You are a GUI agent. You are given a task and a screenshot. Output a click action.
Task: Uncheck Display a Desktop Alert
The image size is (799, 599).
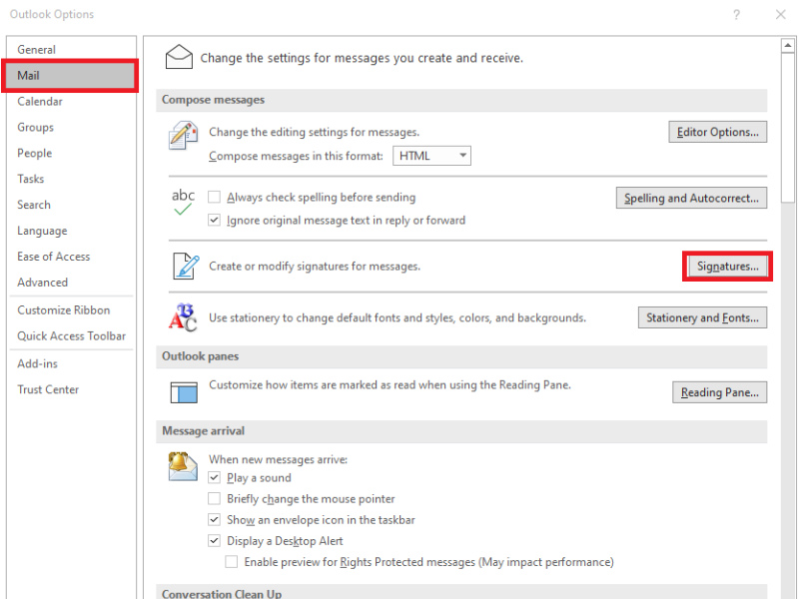click(x=214, y=540)
